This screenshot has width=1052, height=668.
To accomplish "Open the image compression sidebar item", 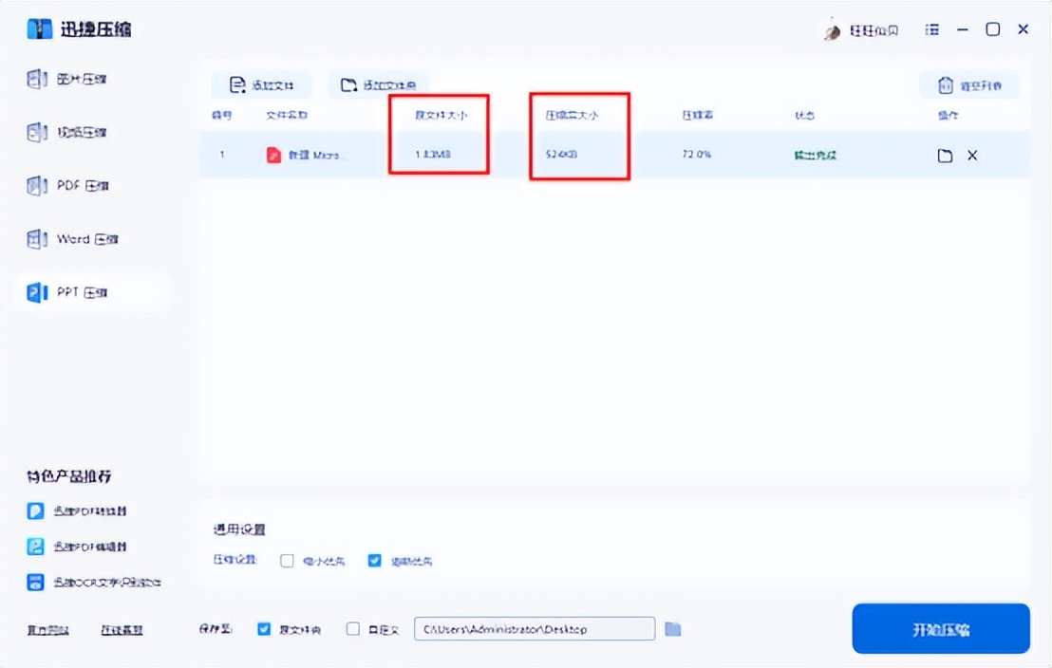I will [x=67, y=79].
